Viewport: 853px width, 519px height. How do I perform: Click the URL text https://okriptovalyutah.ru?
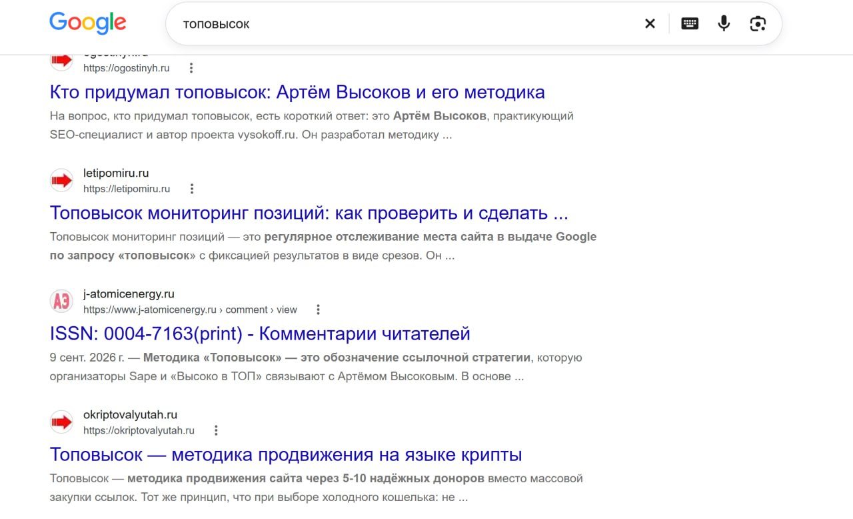(x=139, y=430)
